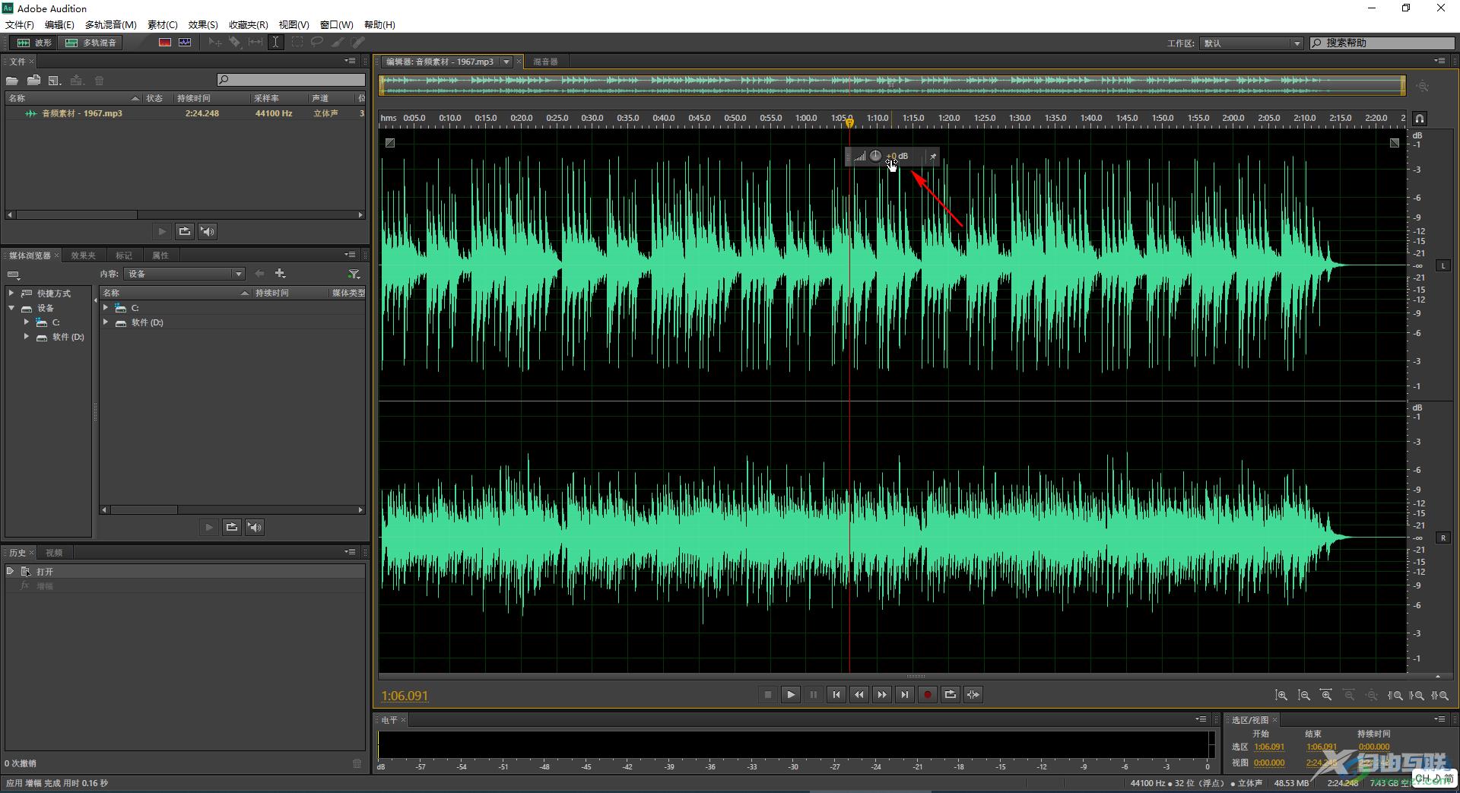Select the Time Selection I-beam tool
Image resolution: width=1460 pixels, height=793 pixels.
[275, 43]
